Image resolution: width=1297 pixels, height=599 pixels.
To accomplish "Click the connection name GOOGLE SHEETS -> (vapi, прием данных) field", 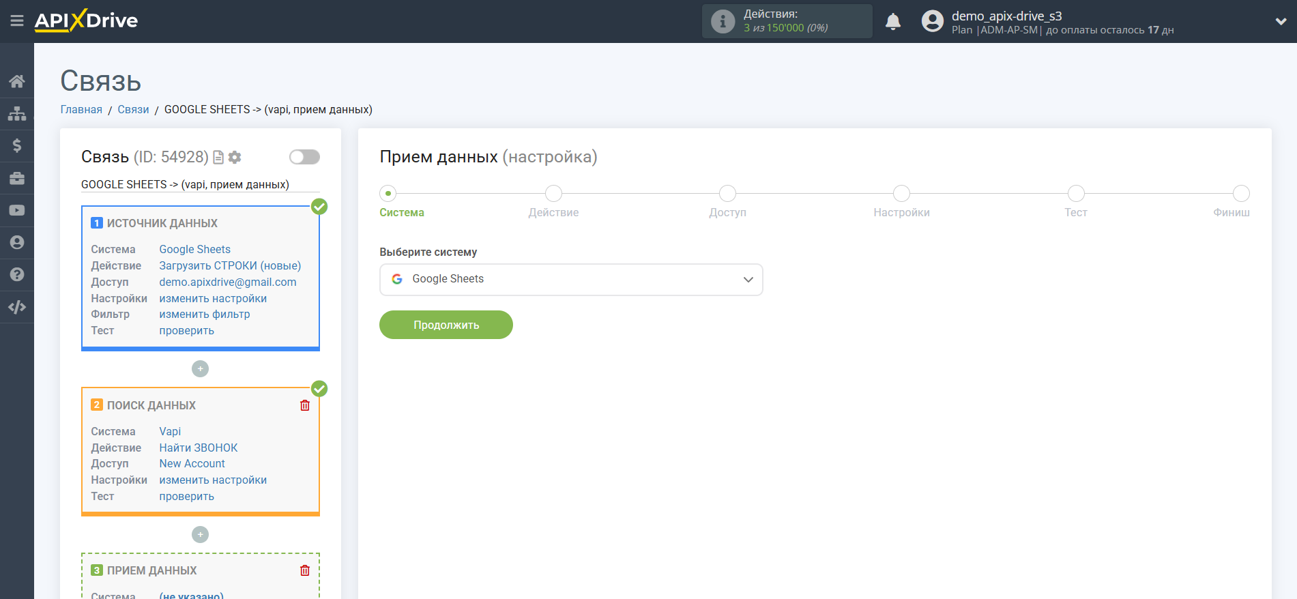I will click(200, 185).
